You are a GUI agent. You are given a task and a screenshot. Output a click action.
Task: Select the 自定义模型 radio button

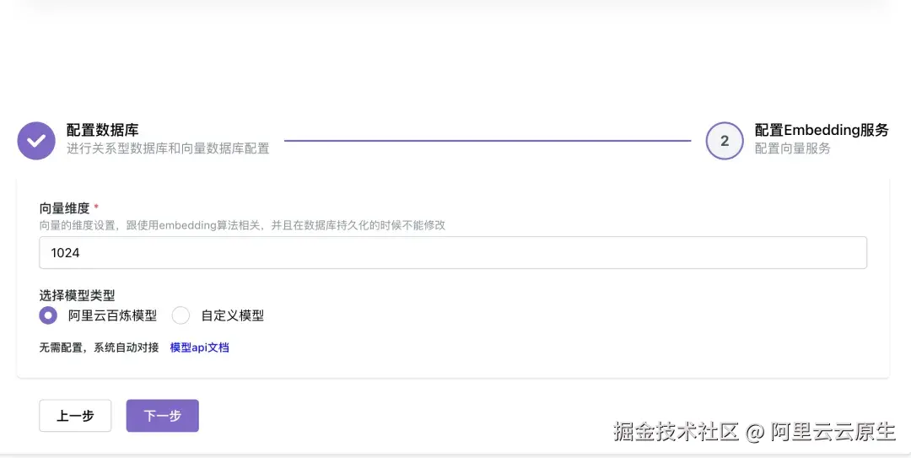(x=181, y=315)
